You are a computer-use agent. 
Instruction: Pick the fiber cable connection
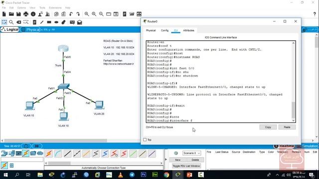pos(86,154)
